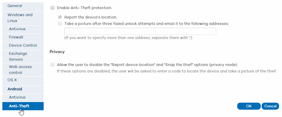This screenshot has height=117, width=282.
Task: Tick the privacy mode Allow the user checkbox
Action: [x=53, y=65]
